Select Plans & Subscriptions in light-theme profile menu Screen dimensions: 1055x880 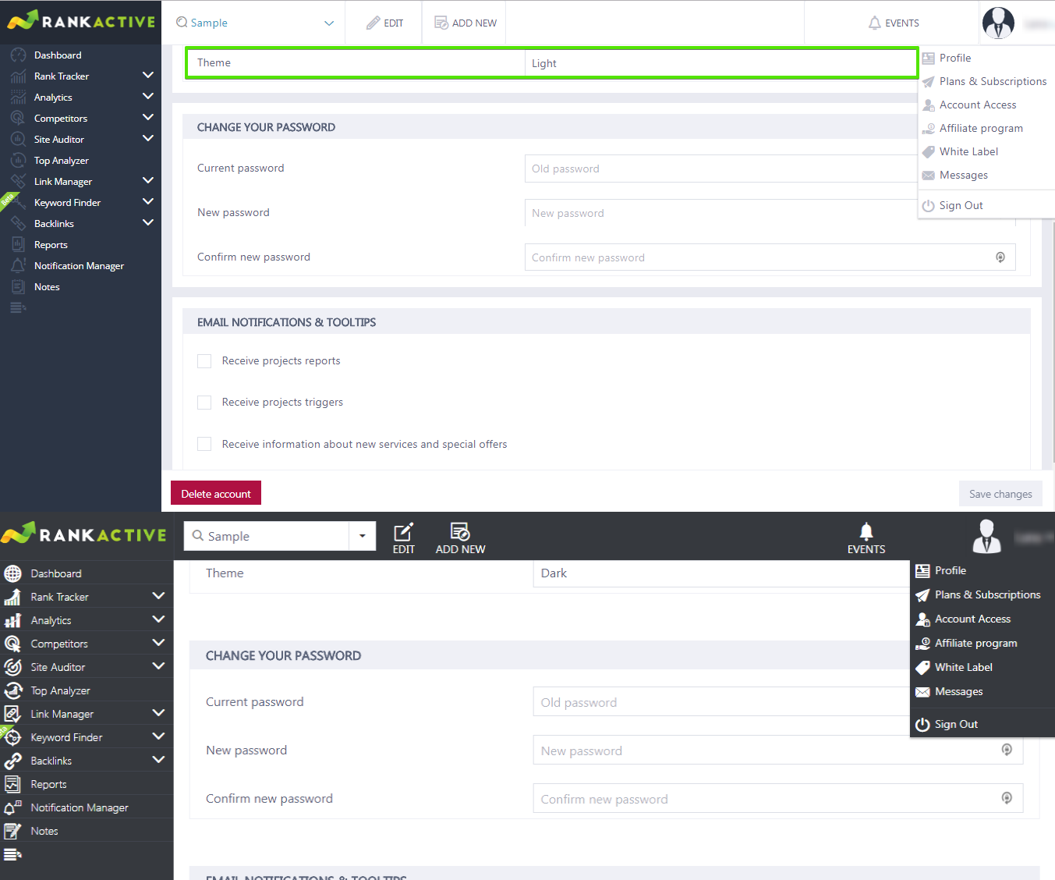993,81
